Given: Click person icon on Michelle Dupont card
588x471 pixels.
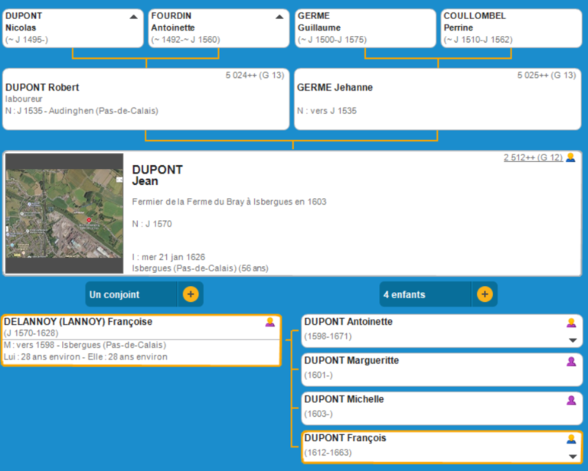Looking at the screenshot, I should [570, 400].
